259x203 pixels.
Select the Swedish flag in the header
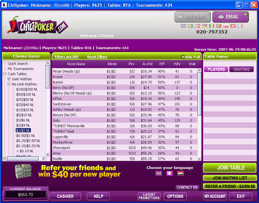coord(191,26)
